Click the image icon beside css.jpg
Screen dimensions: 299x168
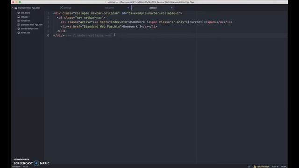19,17
